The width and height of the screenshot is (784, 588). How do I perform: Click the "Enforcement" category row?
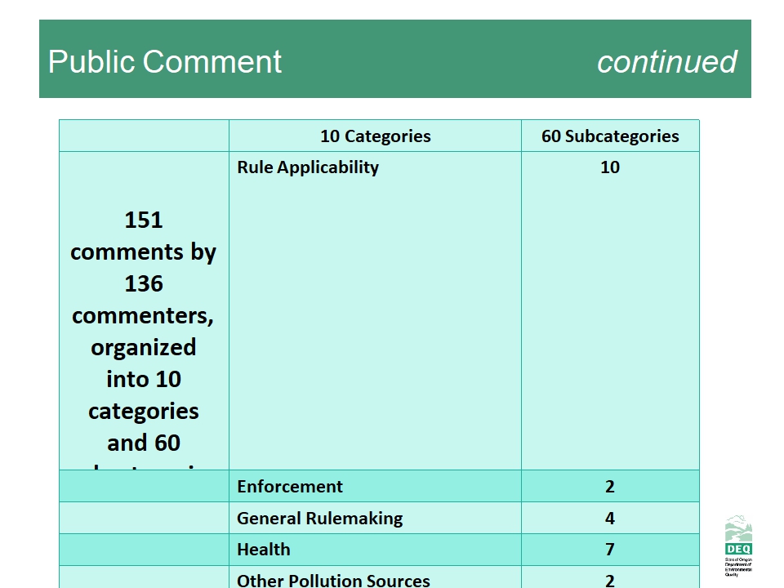[x=290, y=487]
